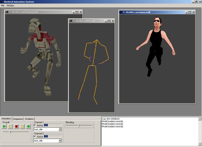Image resolution: width=202 pixels, height=147 pixels.
Task: Click the green right arrow playback button
Action: click(28, 126)
